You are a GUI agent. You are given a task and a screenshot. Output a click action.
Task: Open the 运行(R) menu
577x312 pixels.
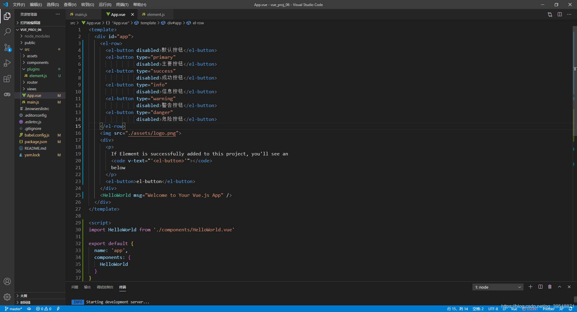[105, 4]
